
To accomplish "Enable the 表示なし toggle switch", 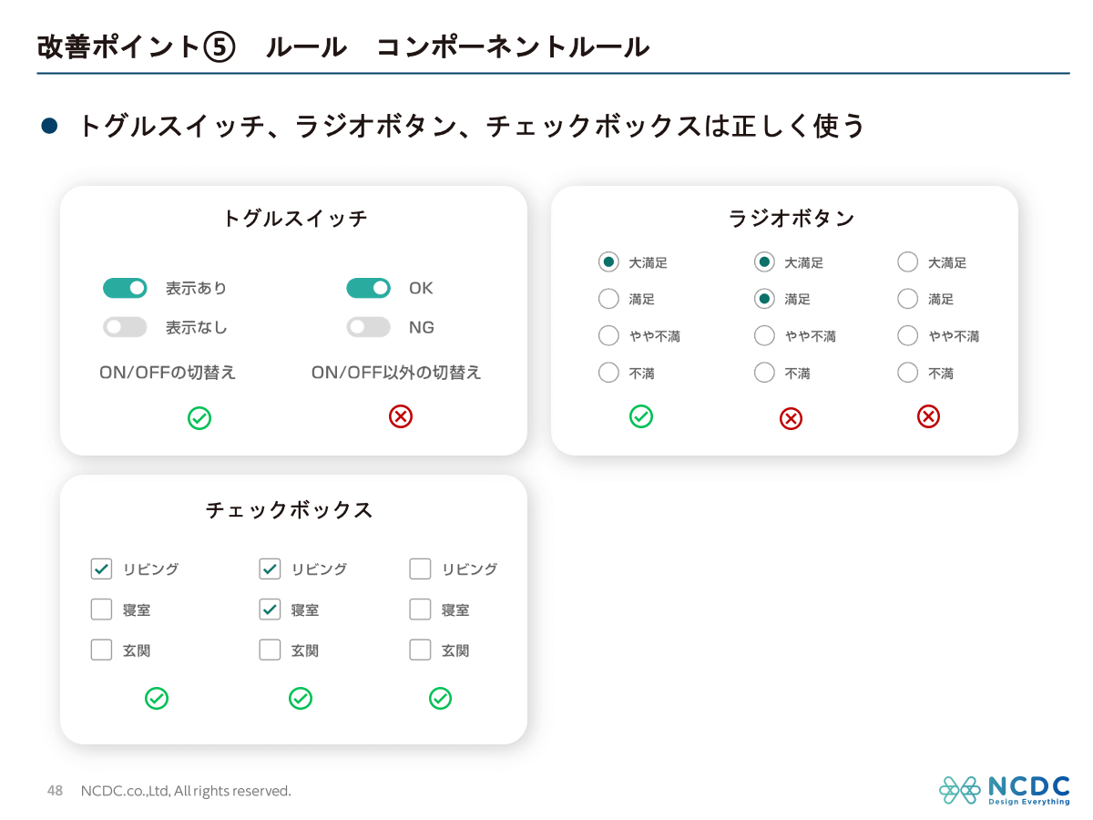I will coord(125,327).
